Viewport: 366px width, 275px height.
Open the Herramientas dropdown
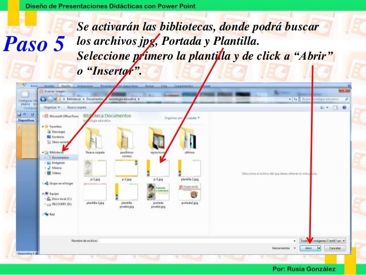point(283,248)
